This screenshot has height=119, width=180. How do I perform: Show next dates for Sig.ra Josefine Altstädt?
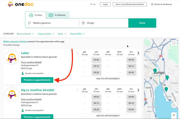tap(138, 90)
